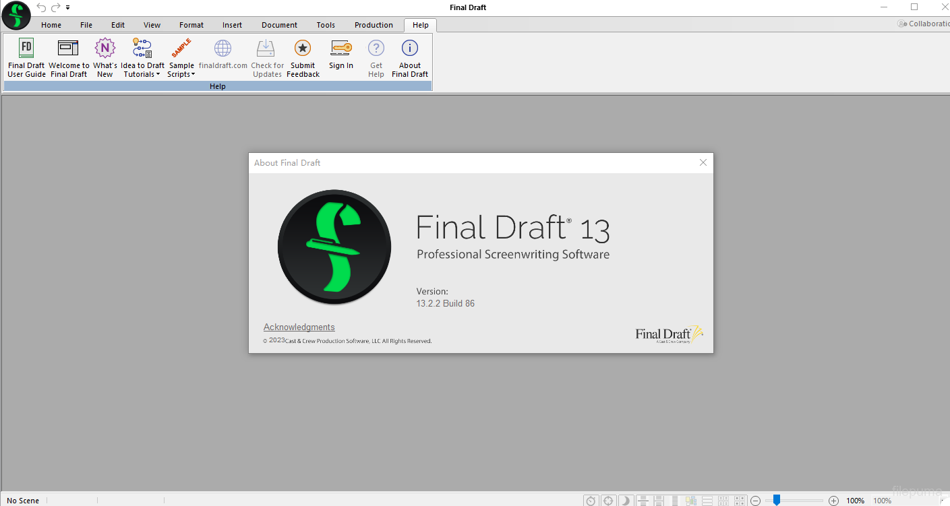Click the stopwatch timer icon in status bar
The height and width of the screenshot is (506, 950).
click(591, 501)
